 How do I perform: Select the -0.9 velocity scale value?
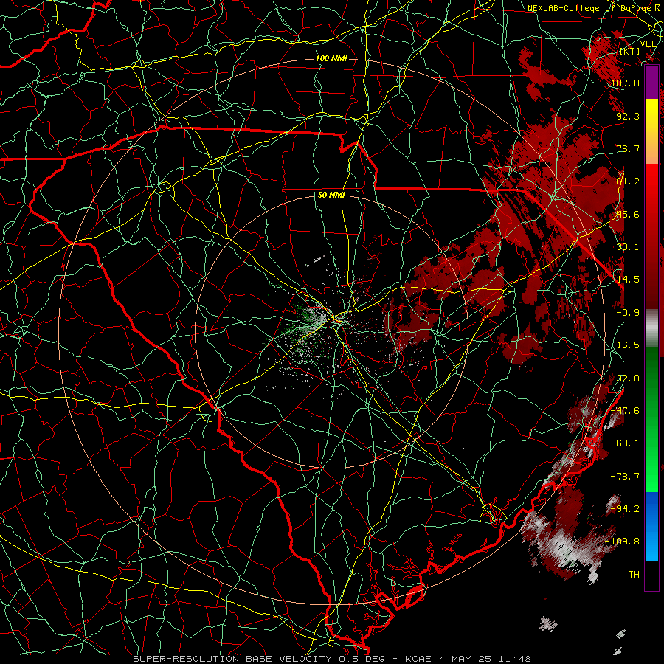tap(628, 313)
